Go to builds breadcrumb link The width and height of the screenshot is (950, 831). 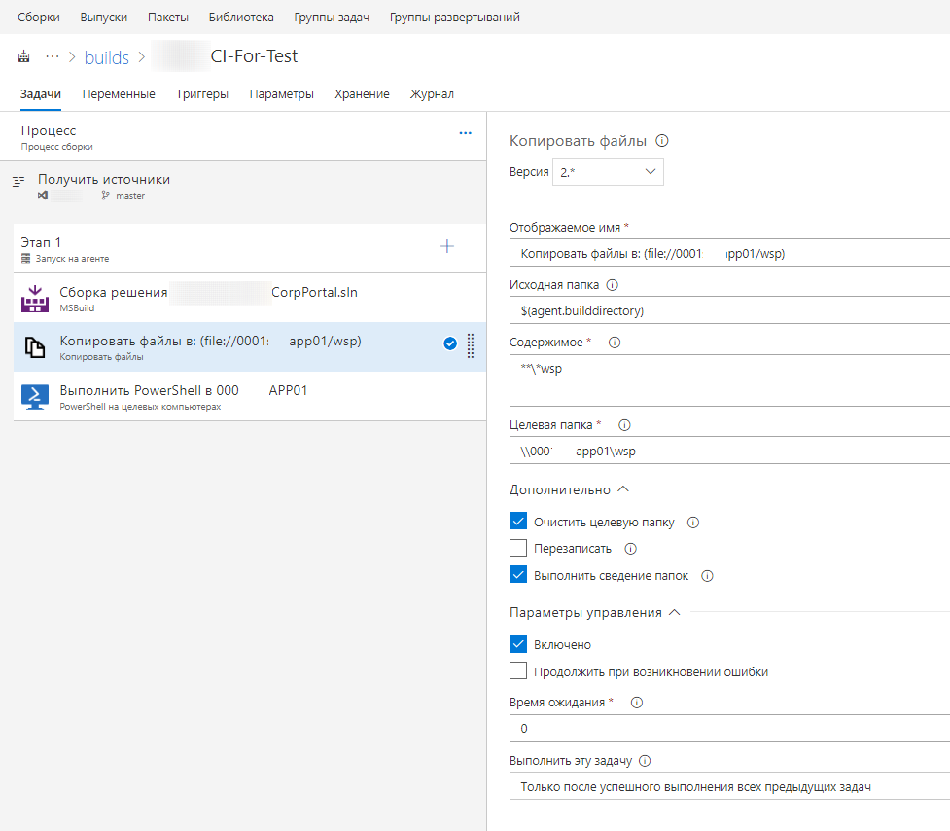pos(107,57)
